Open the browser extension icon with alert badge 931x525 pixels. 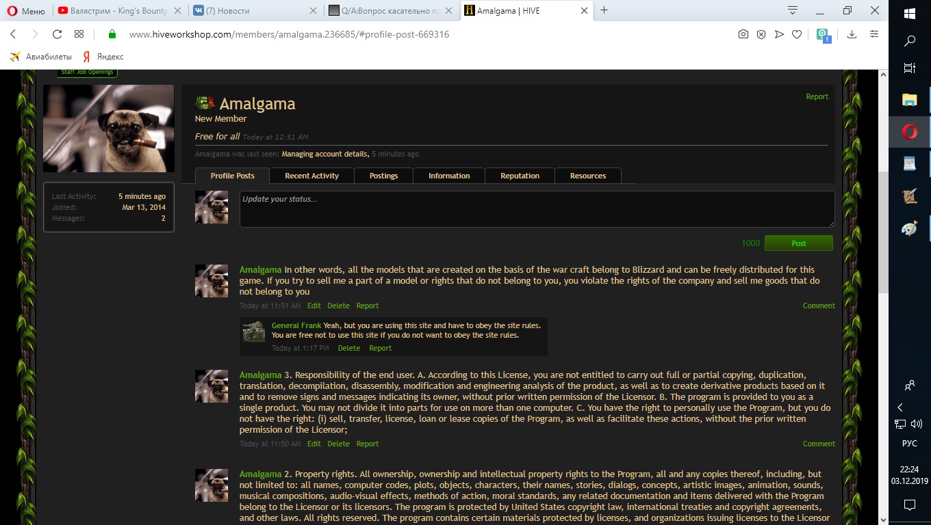tap(824, 35)
